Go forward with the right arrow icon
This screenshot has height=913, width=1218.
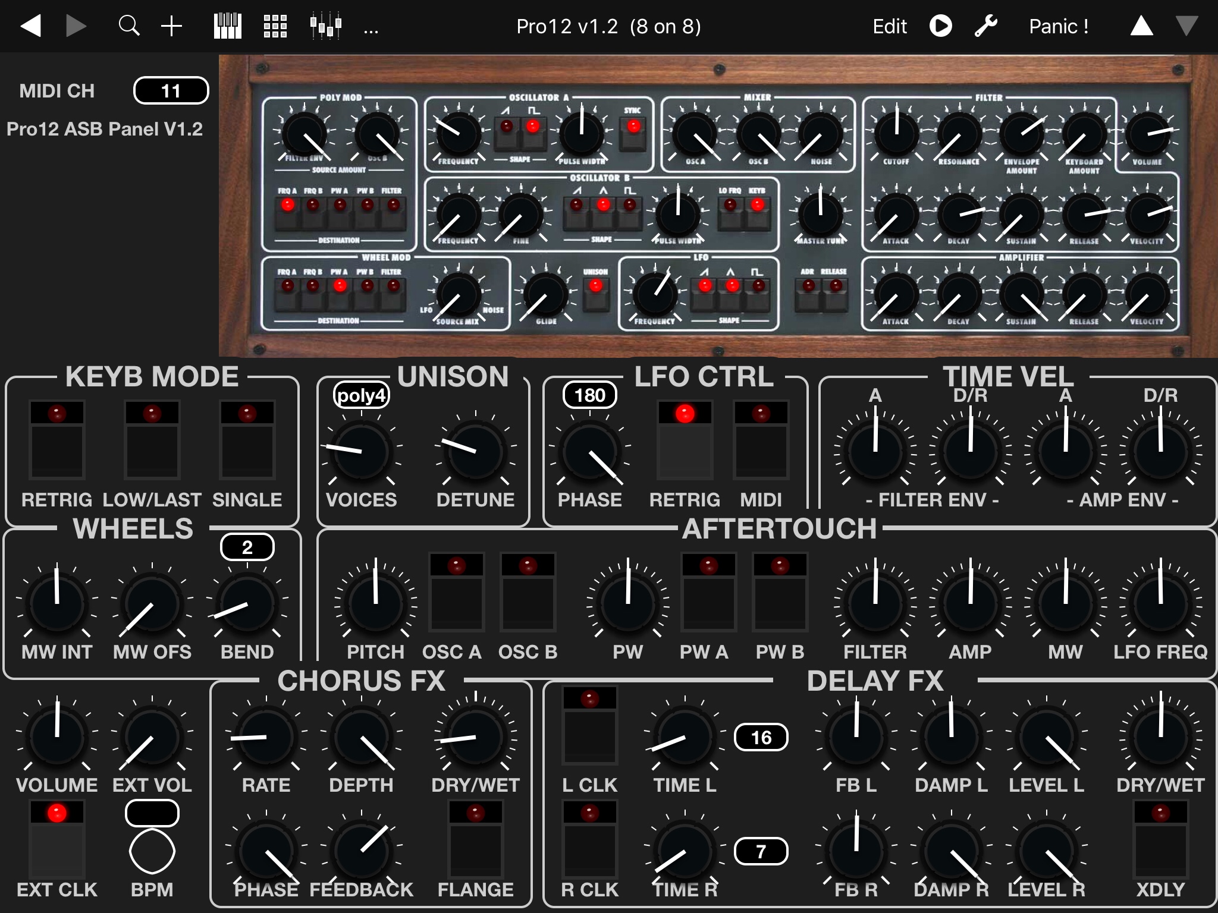click(x=76, y=26)
